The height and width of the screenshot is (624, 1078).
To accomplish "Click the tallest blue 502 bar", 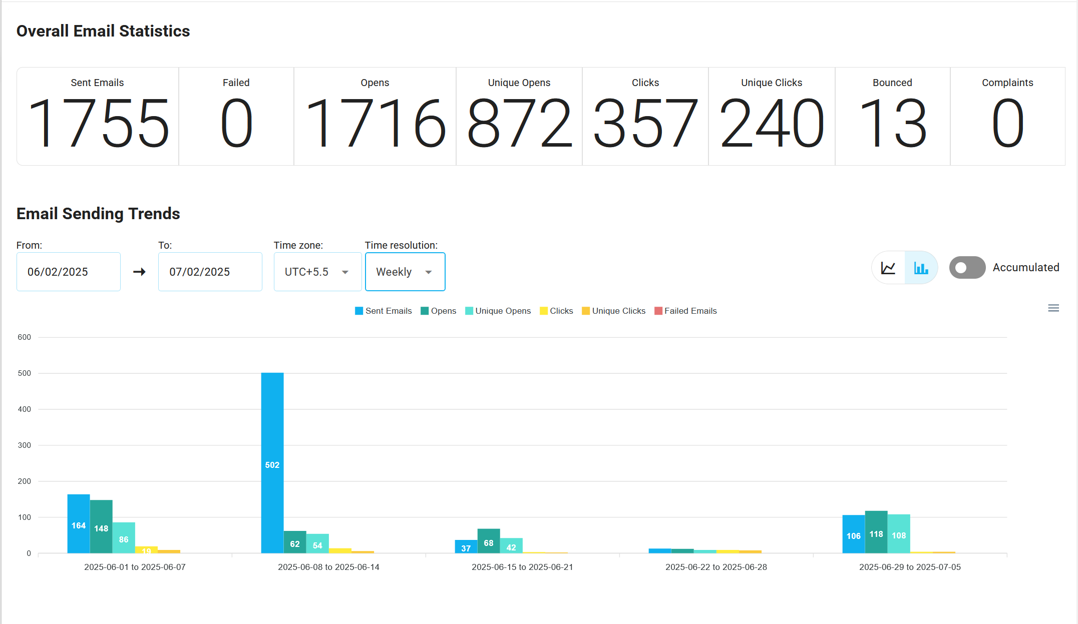I will coord(272,460).
